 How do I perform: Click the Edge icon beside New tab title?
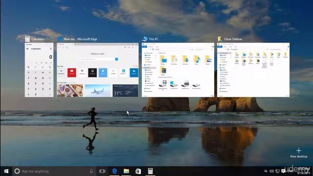coord(60,39)
